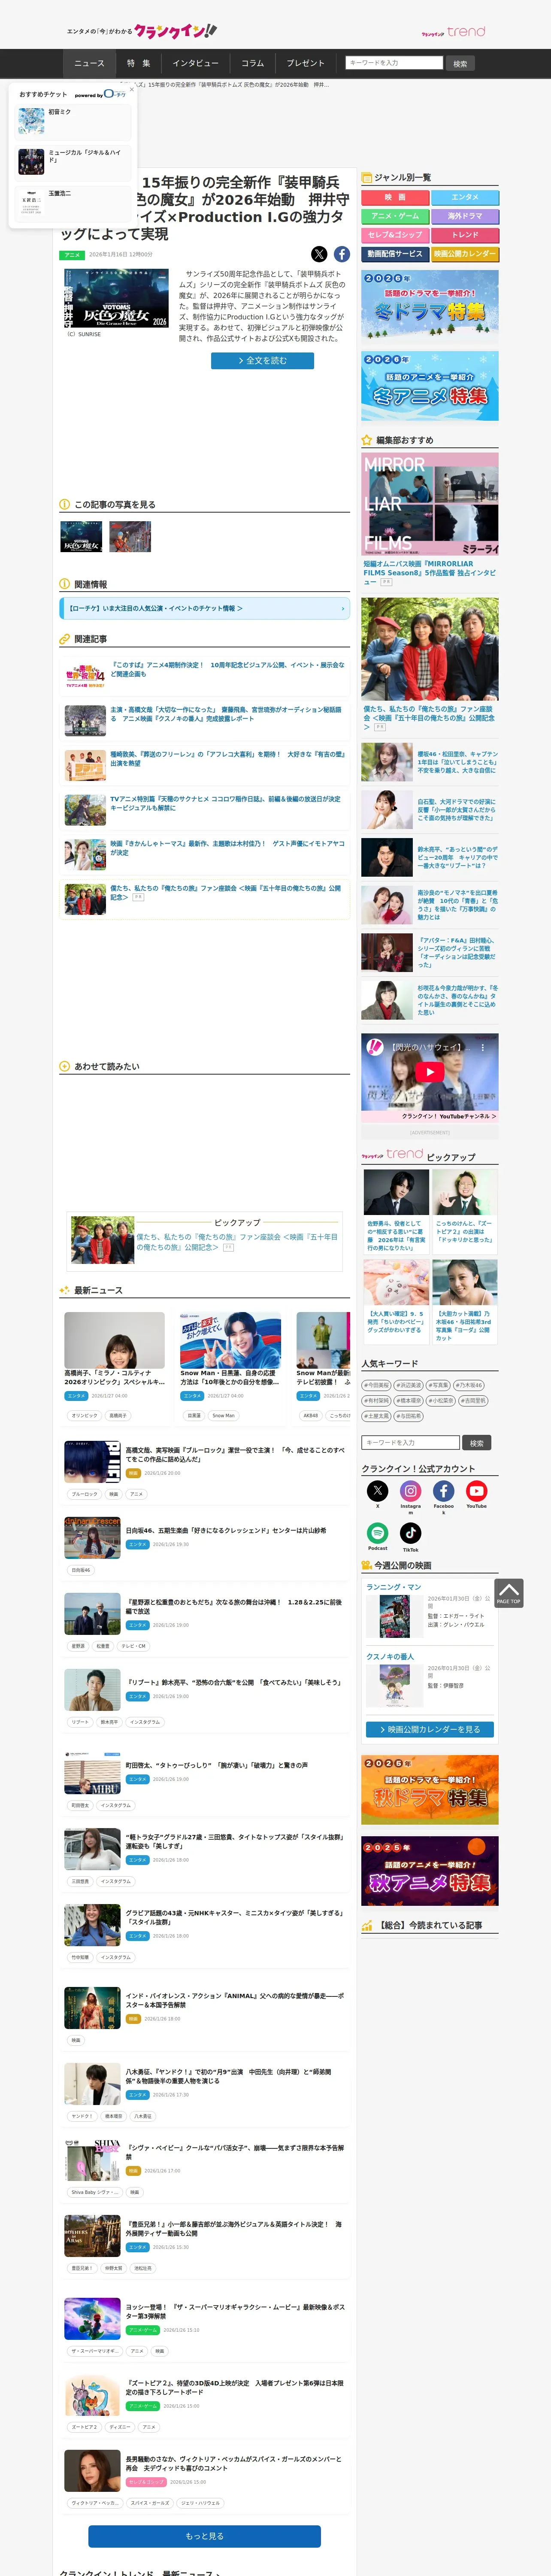Viewport: 551px width, 2576px height.
Task: Share the article on X
Action: coord(318,254)
